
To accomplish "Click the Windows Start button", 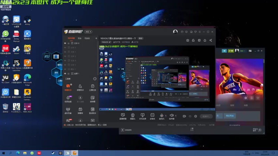I will point(3,153).
